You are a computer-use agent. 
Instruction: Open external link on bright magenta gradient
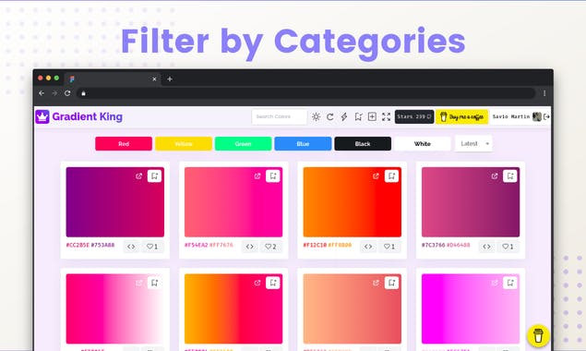pyautogui.click(x=495, y=283)
